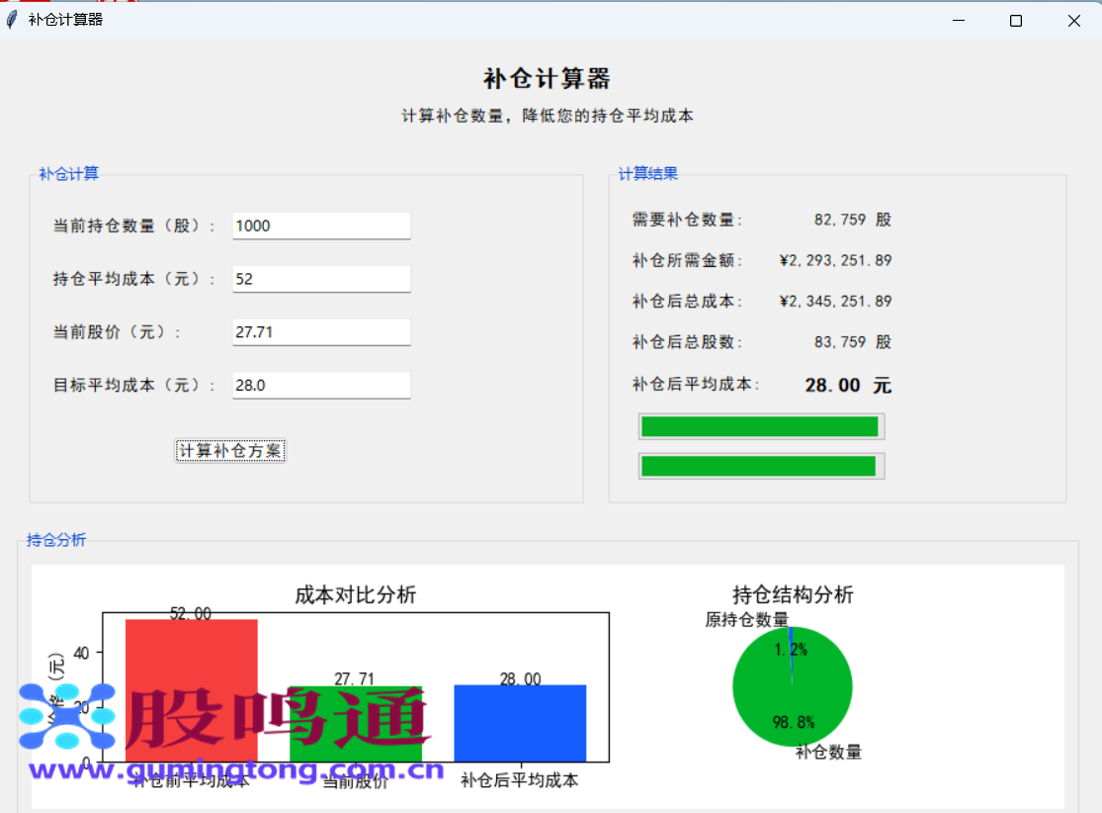Select the 当前股价 input showing 27.71
The height and width of the screenshot is (813, 1102).
pyautogui.click(x=320, y=331)
